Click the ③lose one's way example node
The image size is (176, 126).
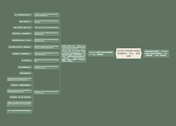pos(46,28)
